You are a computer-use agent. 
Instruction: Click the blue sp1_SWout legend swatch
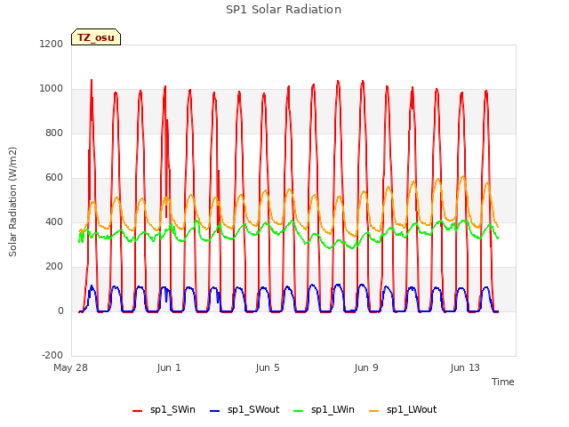pos(215,411)
